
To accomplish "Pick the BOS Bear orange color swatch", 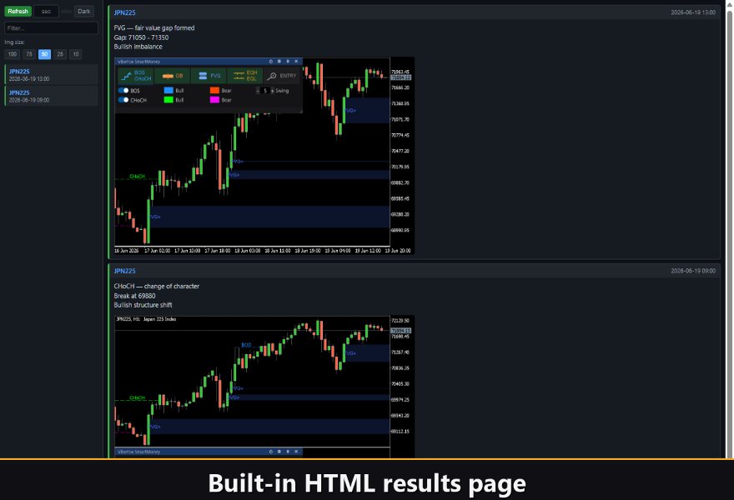I will pos(214,90).
